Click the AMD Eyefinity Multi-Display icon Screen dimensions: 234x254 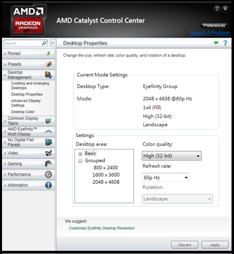pos(48,132)
